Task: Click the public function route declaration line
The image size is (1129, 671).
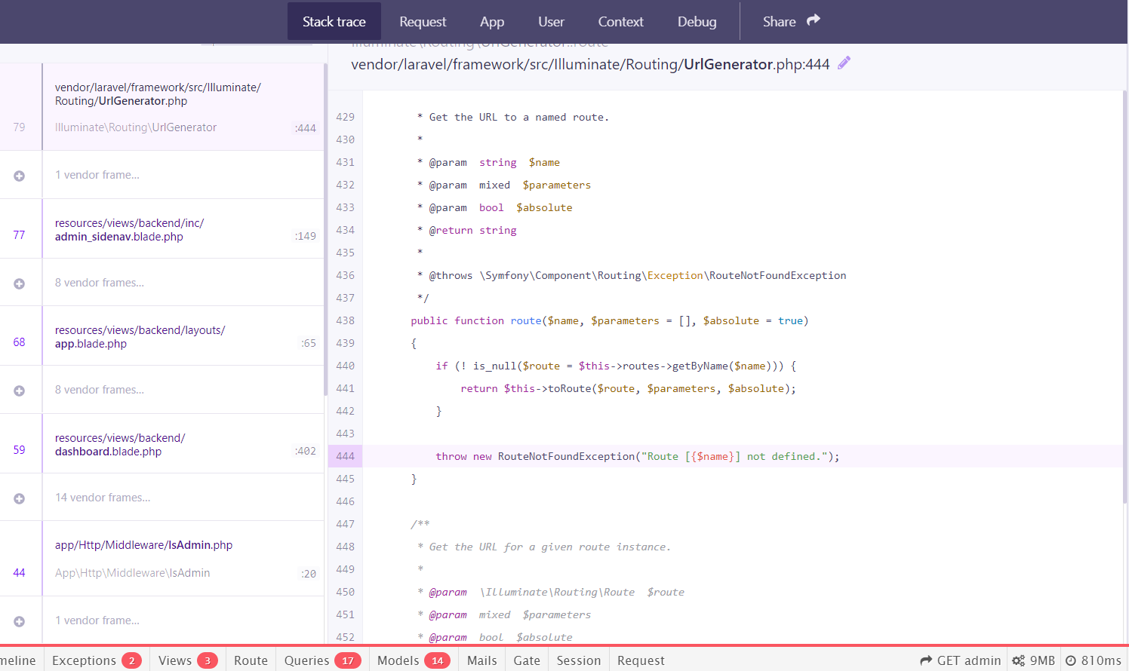Action: [x=609, y=320]
